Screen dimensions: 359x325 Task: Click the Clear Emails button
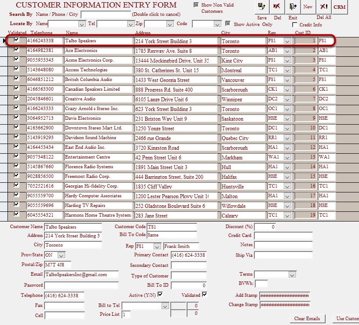307,318
